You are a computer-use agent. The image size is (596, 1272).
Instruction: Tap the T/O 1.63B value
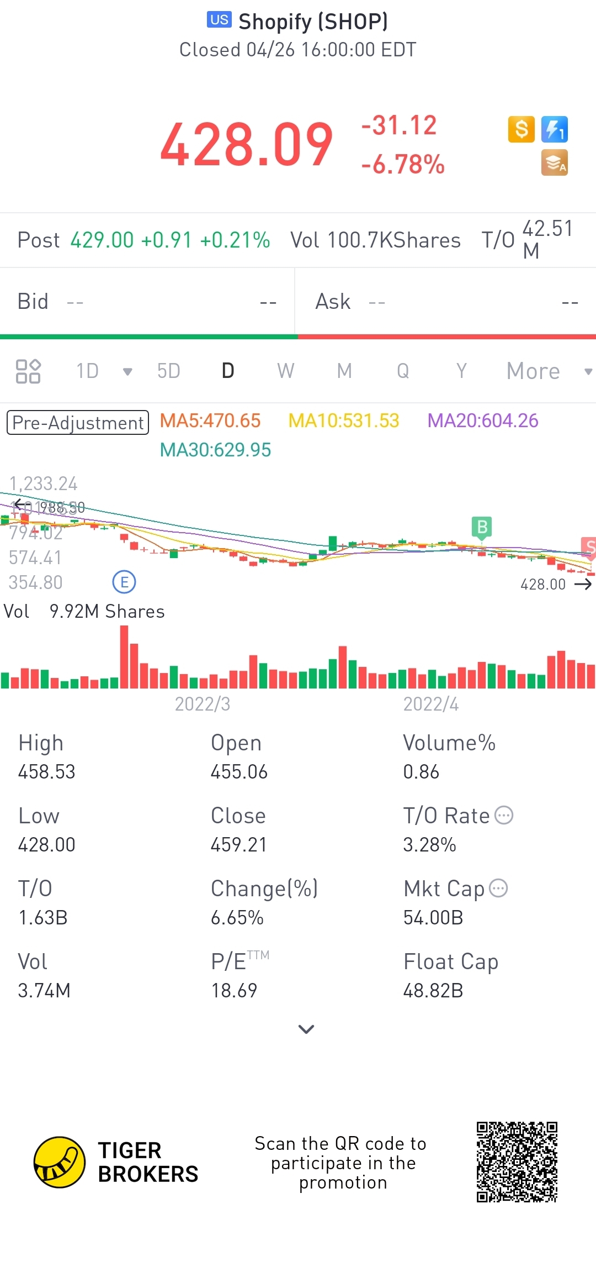pos(42,917)
